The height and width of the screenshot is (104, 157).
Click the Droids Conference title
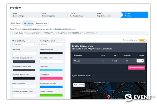pos(82,46)
